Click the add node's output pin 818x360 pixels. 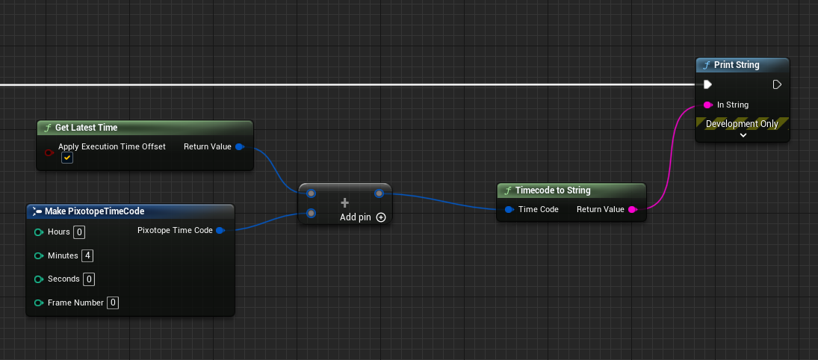tap(379, 193)
